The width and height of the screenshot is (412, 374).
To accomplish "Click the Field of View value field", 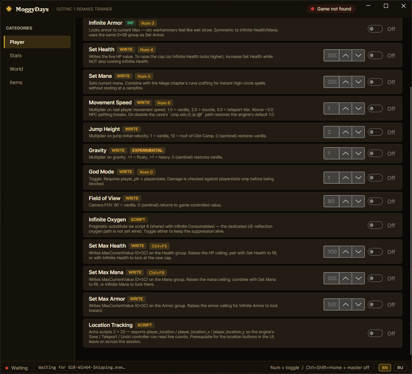I will 331,201.
